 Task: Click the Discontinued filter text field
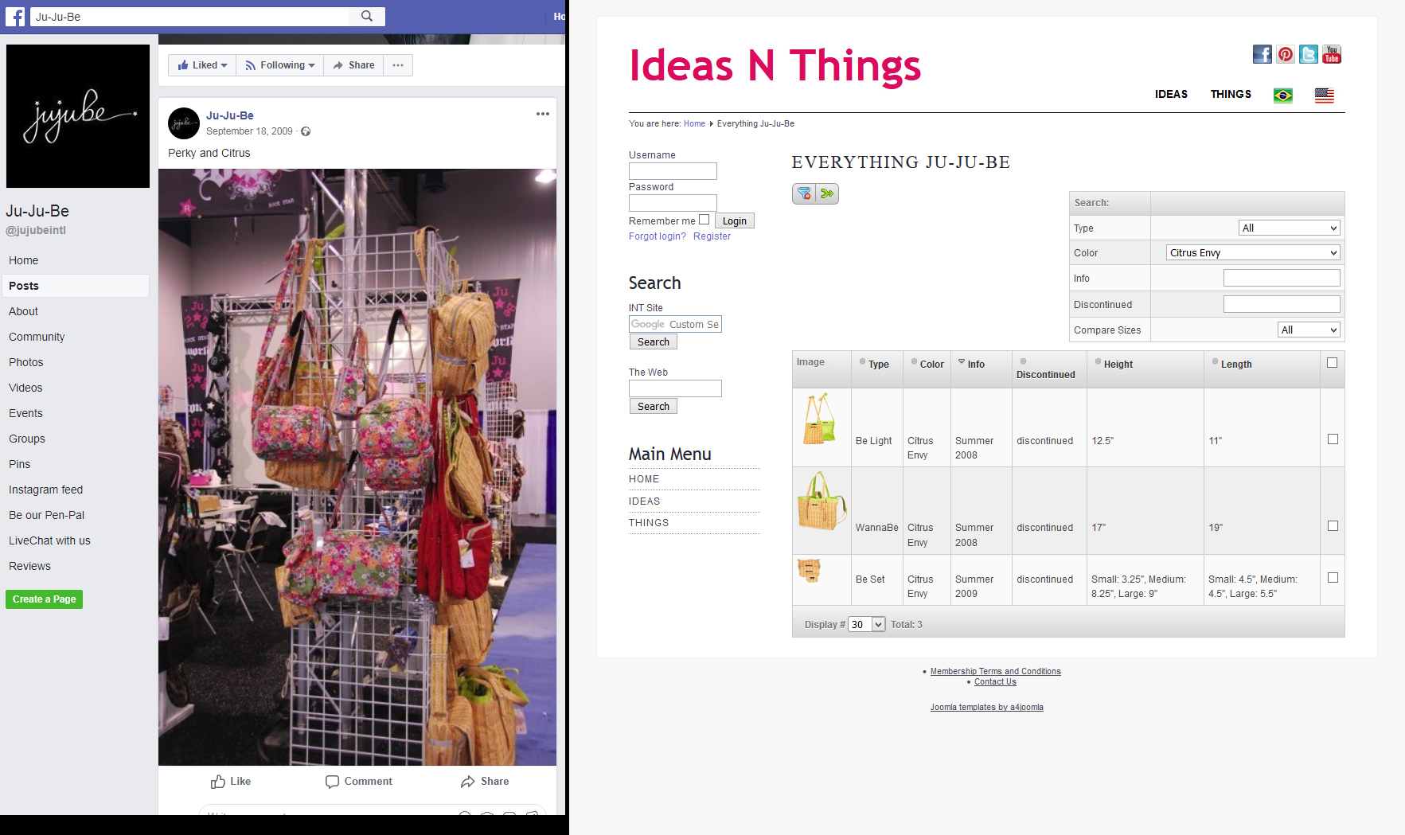(x=1282, y=304)
